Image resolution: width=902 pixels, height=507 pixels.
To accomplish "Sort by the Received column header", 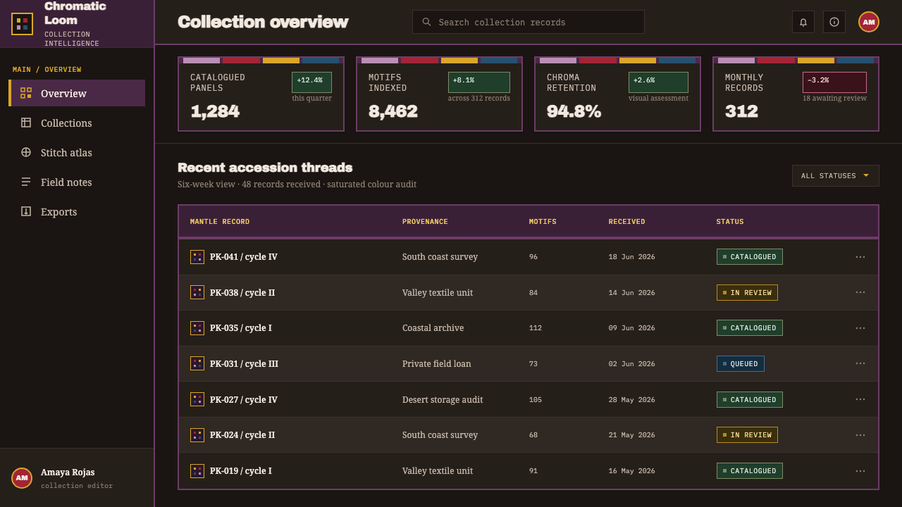I will (x=626, y=222).
